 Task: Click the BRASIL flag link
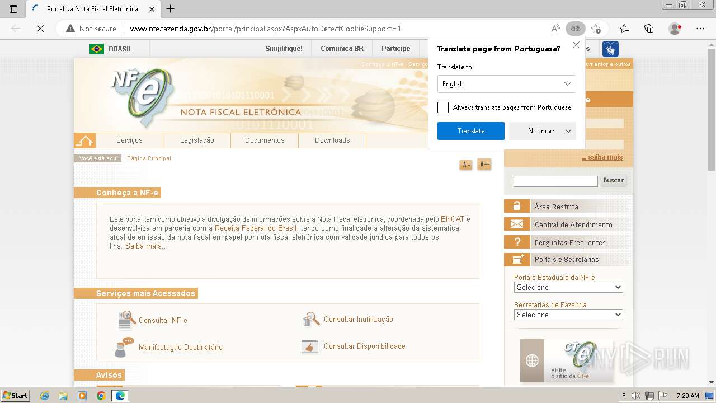coord(111,49)
